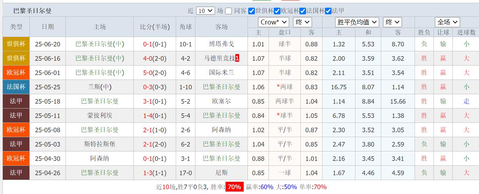Open the 终 dropdown beside Crow*
479x194 pixels.
pos(302,22)
